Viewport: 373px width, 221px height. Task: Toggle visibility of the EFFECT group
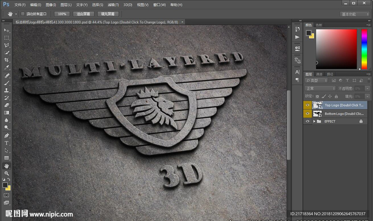308,121
